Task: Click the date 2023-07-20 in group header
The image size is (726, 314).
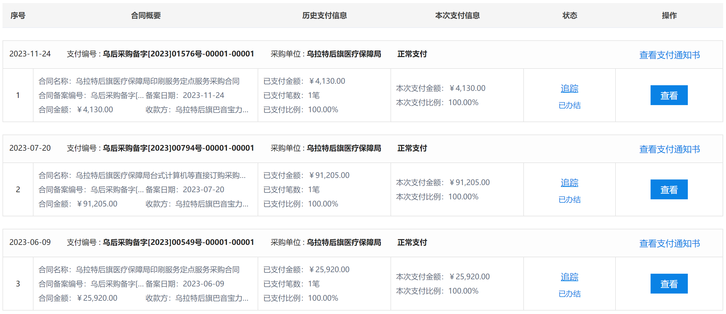Action: click(30, 148)
